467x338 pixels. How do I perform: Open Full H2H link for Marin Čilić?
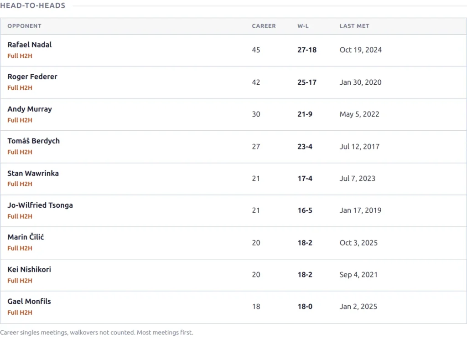tap(20, 248)
